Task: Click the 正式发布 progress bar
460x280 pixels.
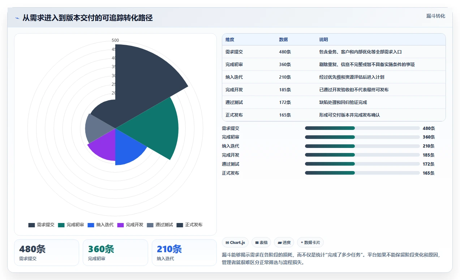Action: pos(362,173)
